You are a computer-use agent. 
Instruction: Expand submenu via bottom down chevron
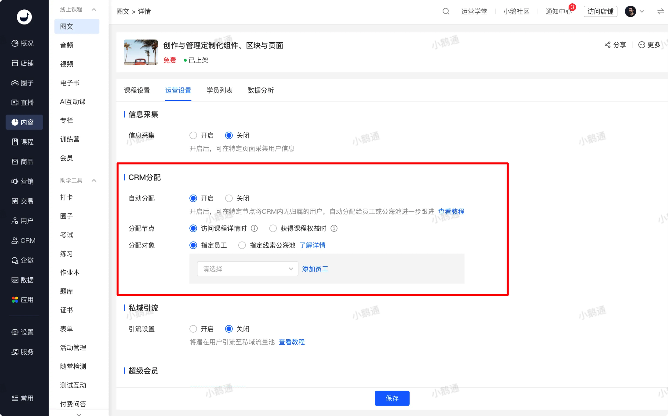tap(79, 414)
